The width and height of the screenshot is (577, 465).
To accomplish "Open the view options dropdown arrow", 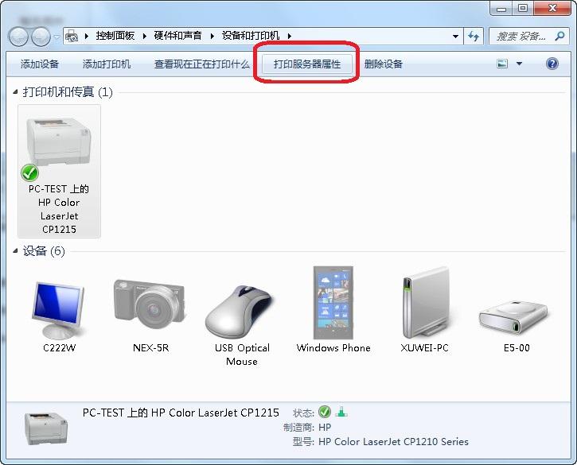I will click(520, 64).
